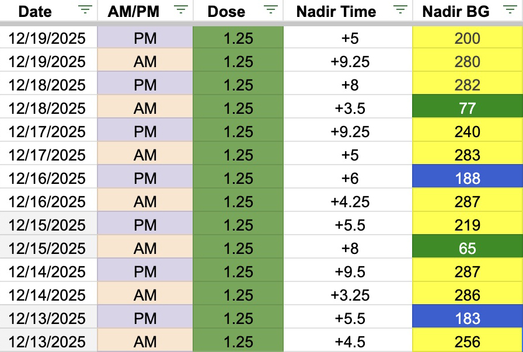Select the PM cell for 12/19/2025
This screenshot has height=352, width=523.
145,39
